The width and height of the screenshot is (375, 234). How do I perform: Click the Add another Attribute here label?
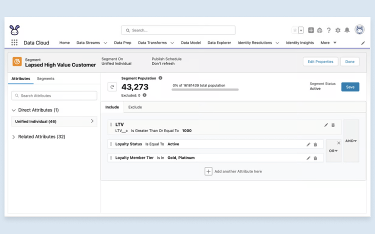pyautogui.click(x=238, y=171)
